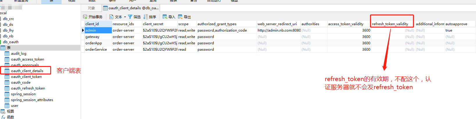Expand the db_oauth database node

point(10,42)
